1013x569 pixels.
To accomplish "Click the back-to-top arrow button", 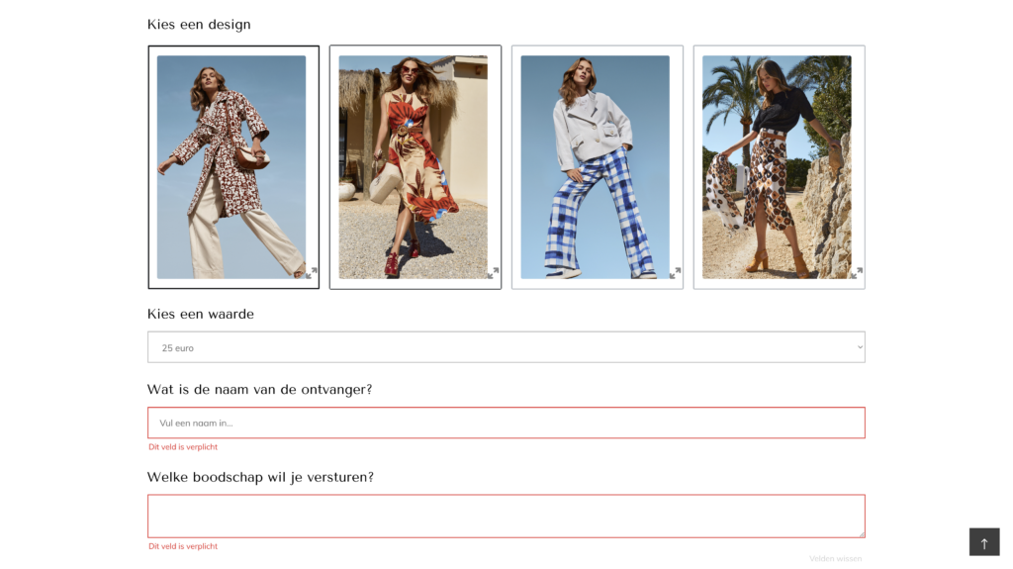I will coord(984,542).
